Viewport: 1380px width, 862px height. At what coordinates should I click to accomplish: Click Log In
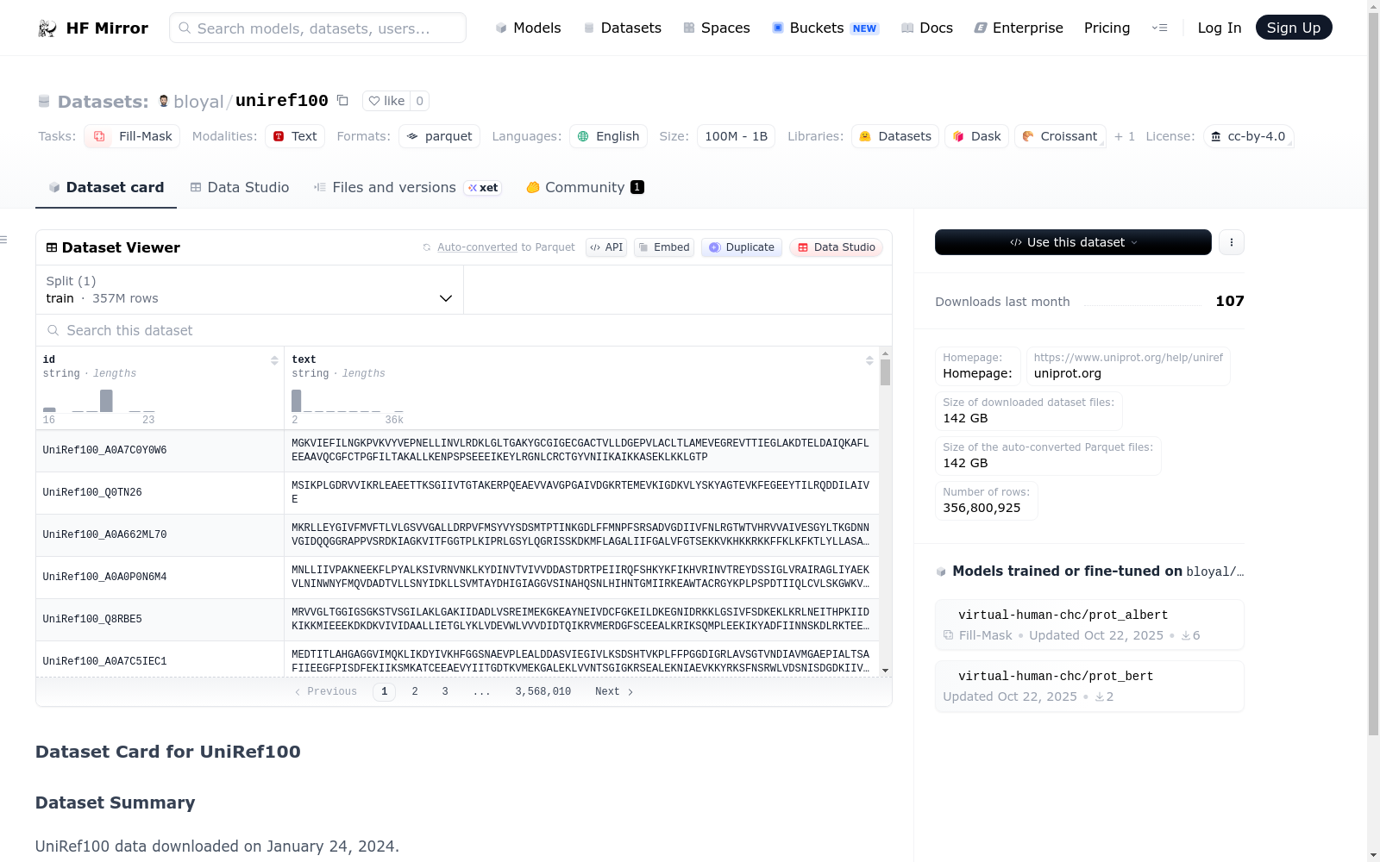point(1219,28)
